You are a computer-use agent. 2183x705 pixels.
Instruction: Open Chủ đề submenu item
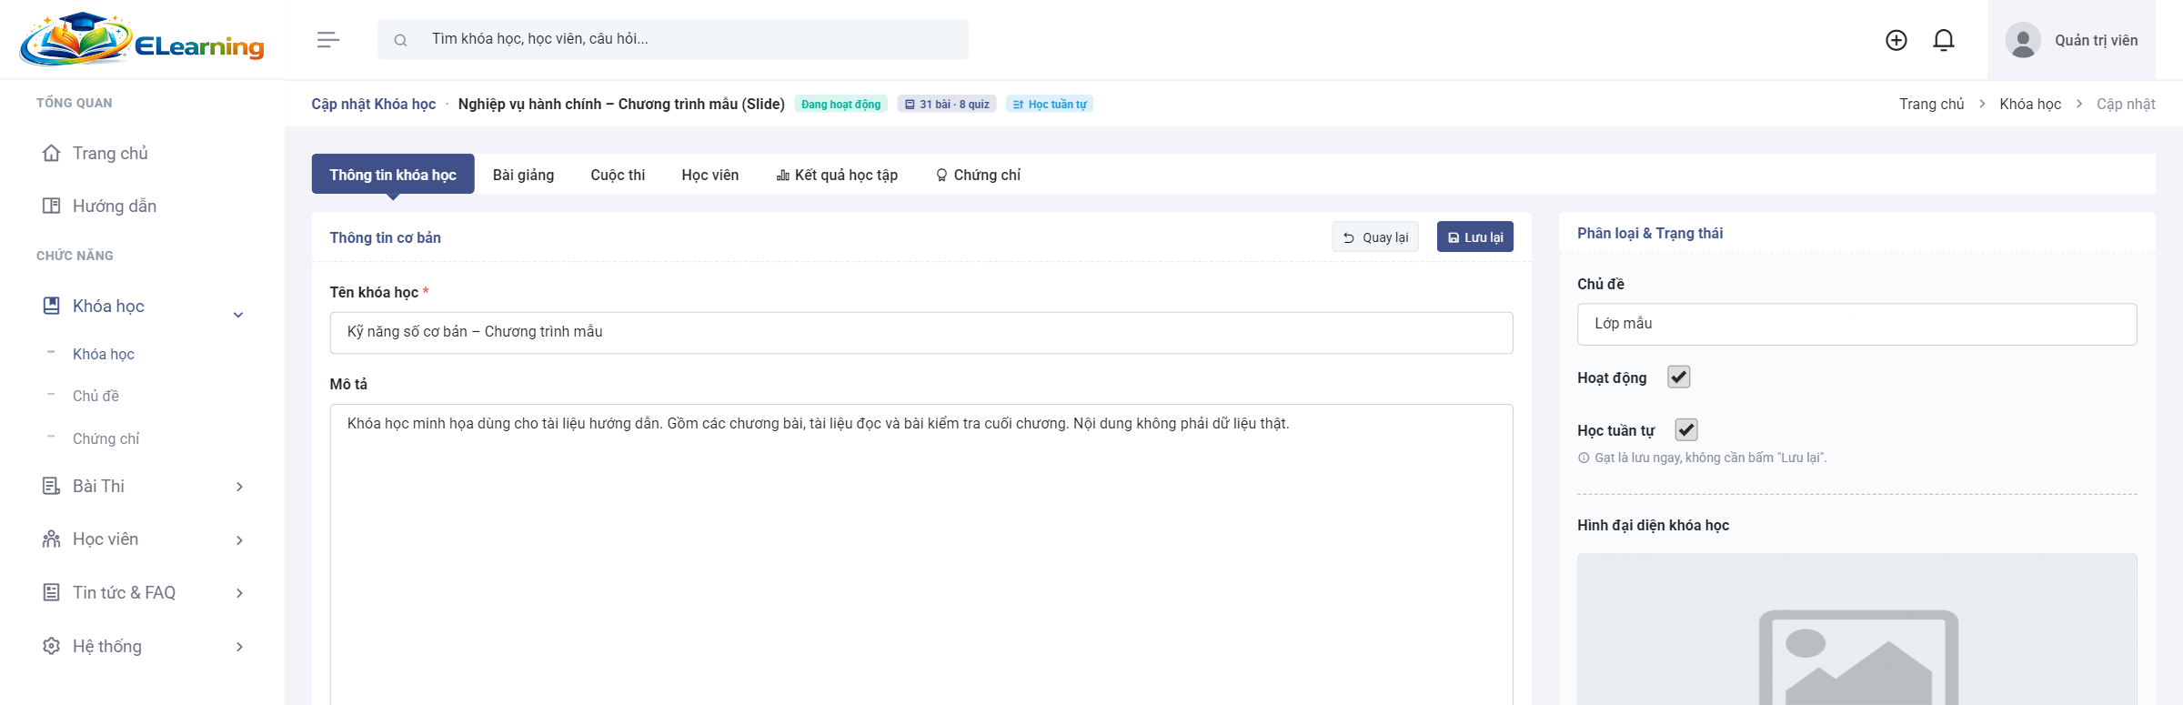point(96,396)
